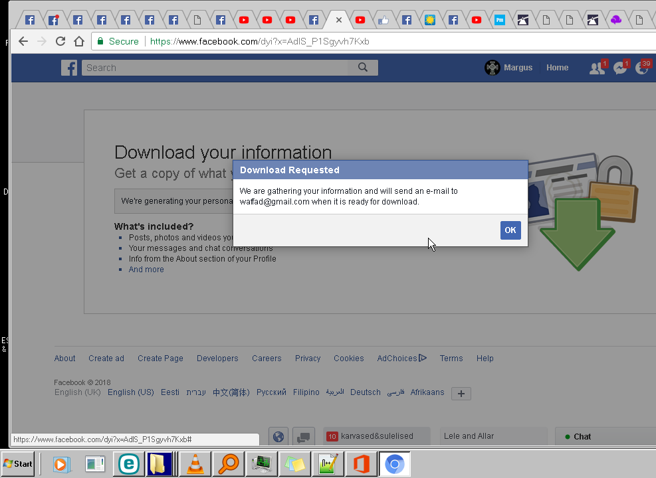
Task: Click OK in Download Requested dialog
Action: point(510,230)
